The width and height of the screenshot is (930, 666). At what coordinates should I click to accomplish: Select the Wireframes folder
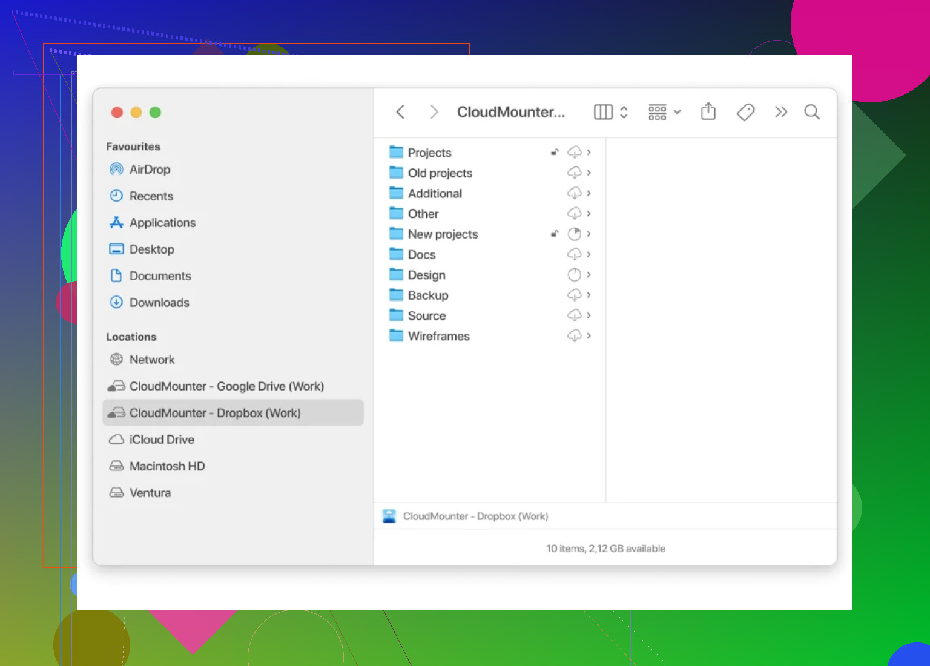(490, 336)
